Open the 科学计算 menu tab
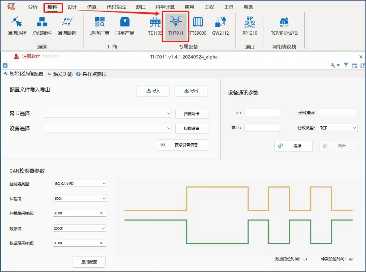This screenshot has width=366, height=272. coord(165,7)
